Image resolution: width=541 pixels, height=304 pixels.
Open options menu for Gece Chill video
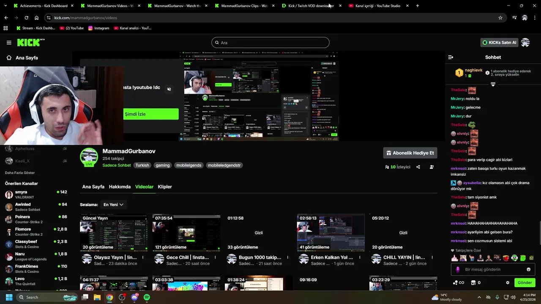coord(215,257)
